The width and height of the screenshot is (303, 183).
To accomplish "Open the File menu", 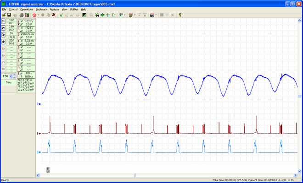I will coord(4,10).
